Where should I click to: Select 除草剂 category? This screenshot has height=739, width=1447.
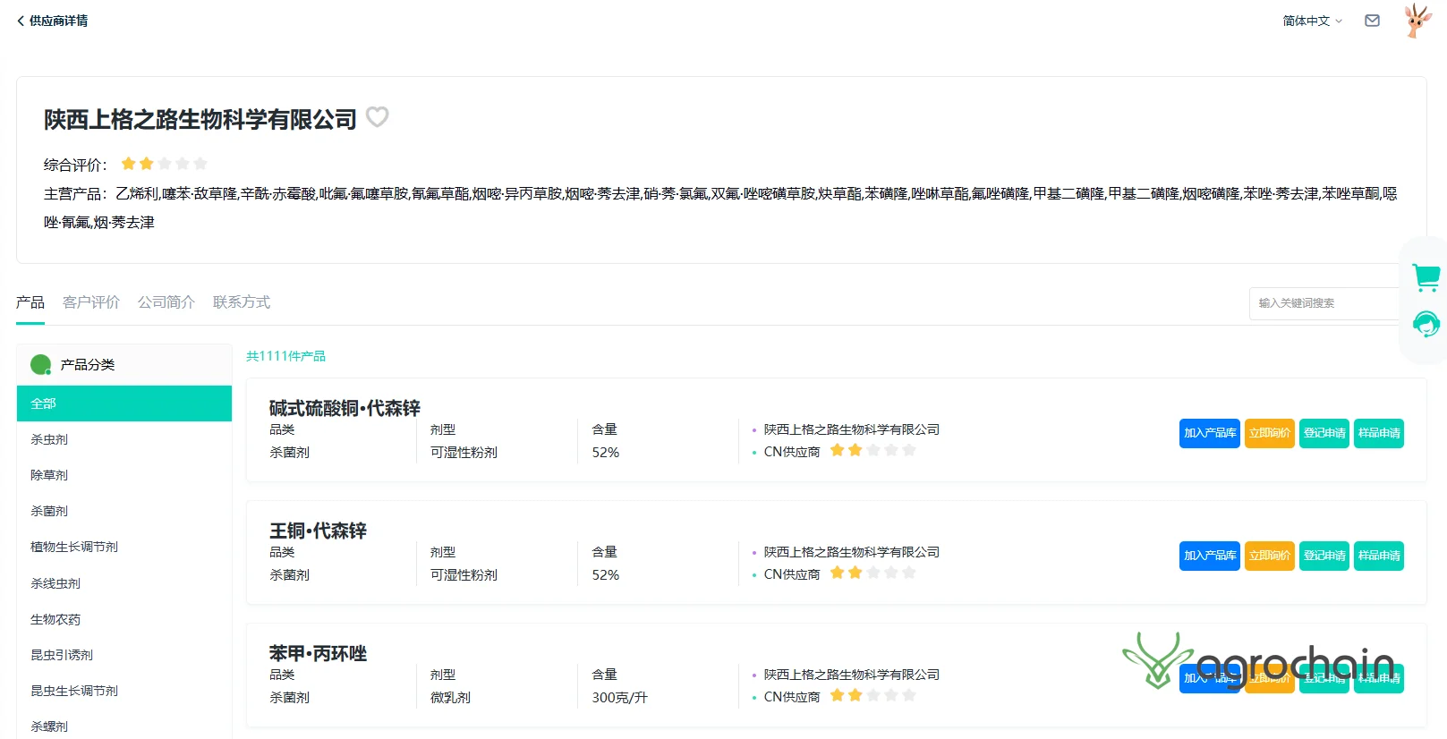124,475
